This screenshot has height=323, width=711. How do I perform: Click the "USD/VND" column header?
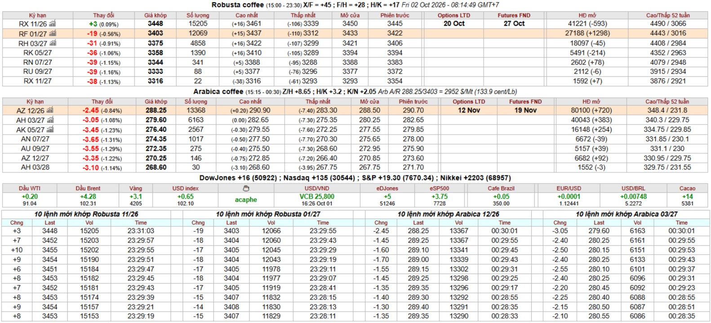tap(317, 188)
